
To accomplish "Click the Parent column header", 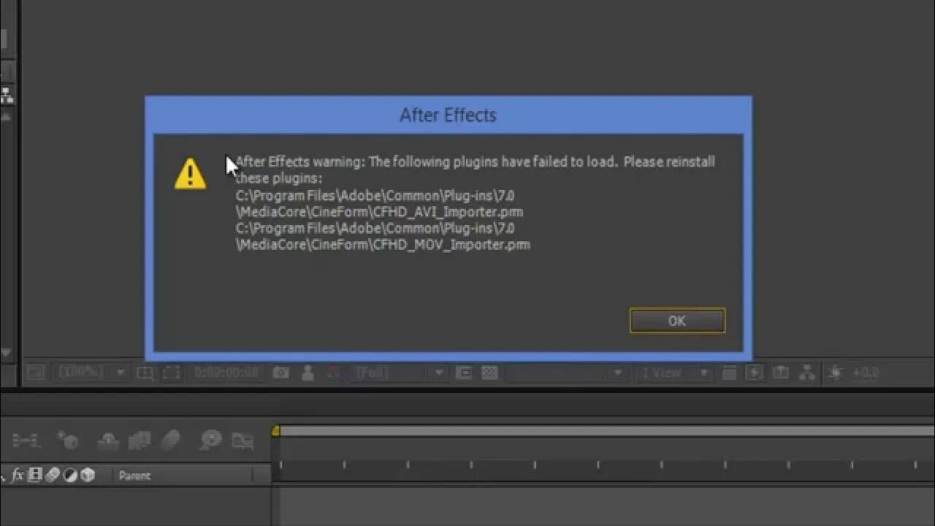I will click(x=134, y=476).
